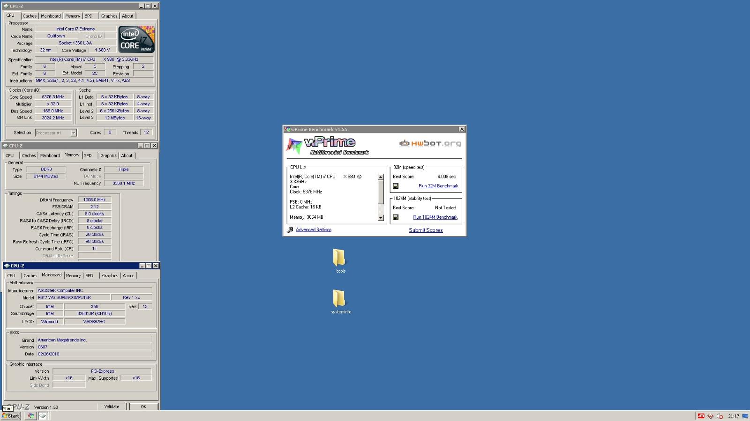
Task: Click the Channels value Triple
Action: [124, 170]
